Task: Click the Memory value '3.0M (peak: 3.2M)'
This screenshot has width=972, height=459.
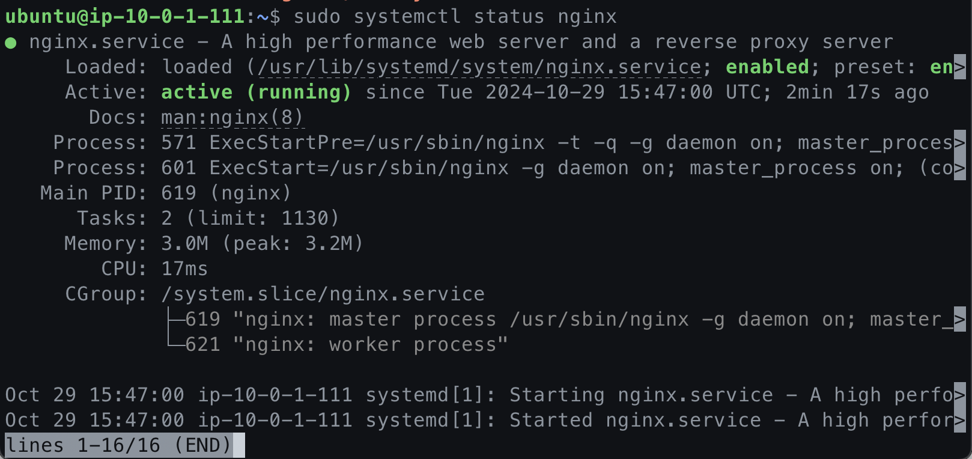Action: tap(263, 243)
